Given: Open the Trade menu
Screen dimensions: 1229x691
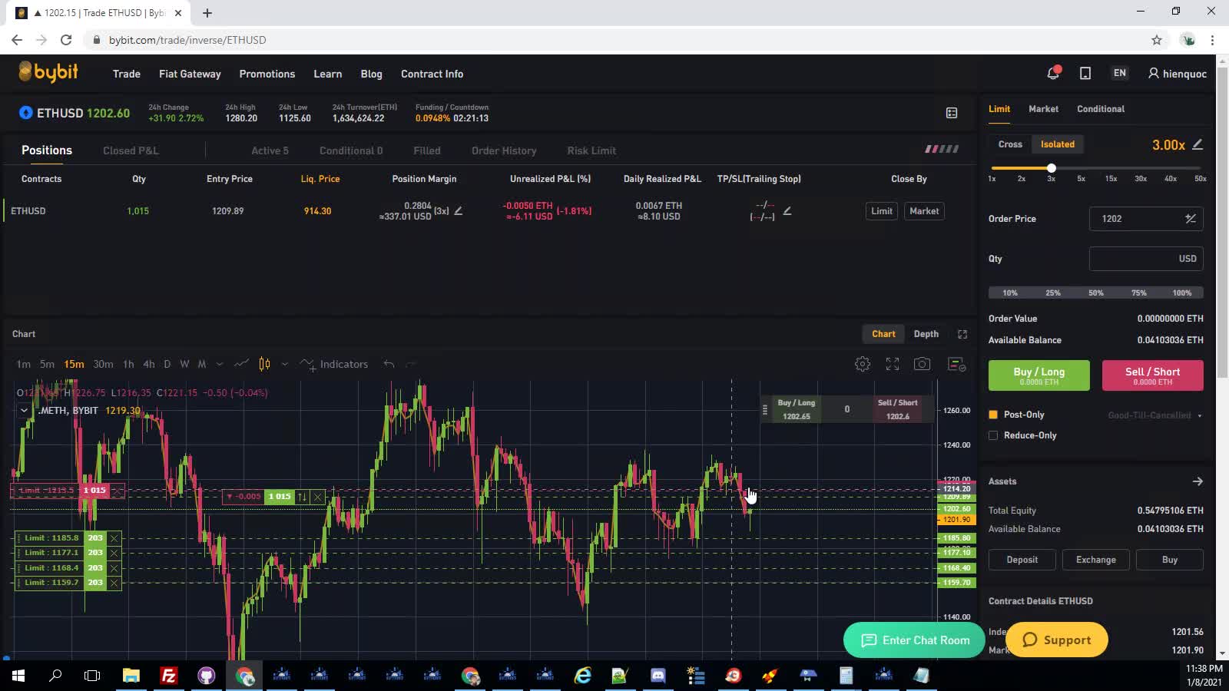Looking at the screenshot, I should point(126,74).
